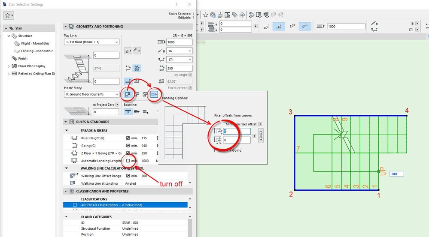Click the cloud upload toolbar icon

click(x=242, y=15)
